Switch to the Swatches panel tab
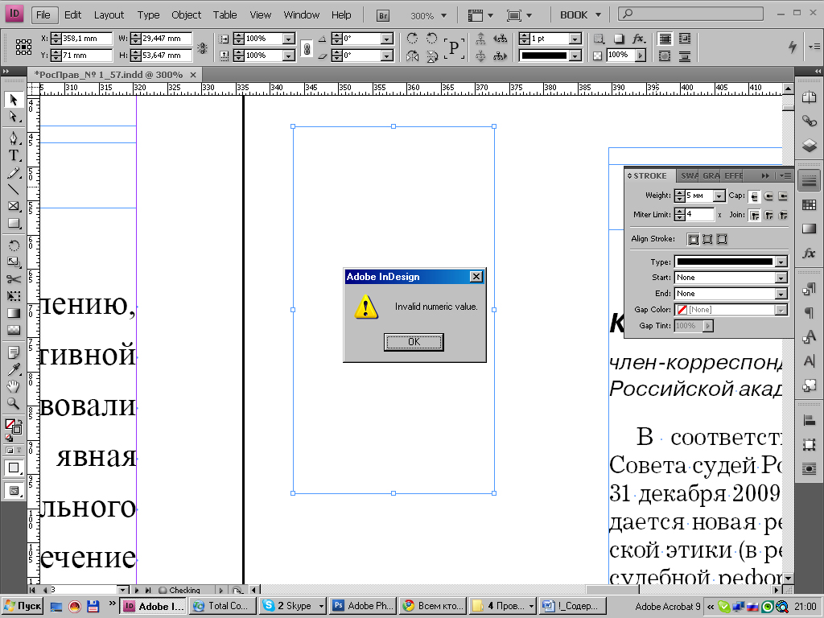Viewport: 824px width, 618px height. point(689,176)
